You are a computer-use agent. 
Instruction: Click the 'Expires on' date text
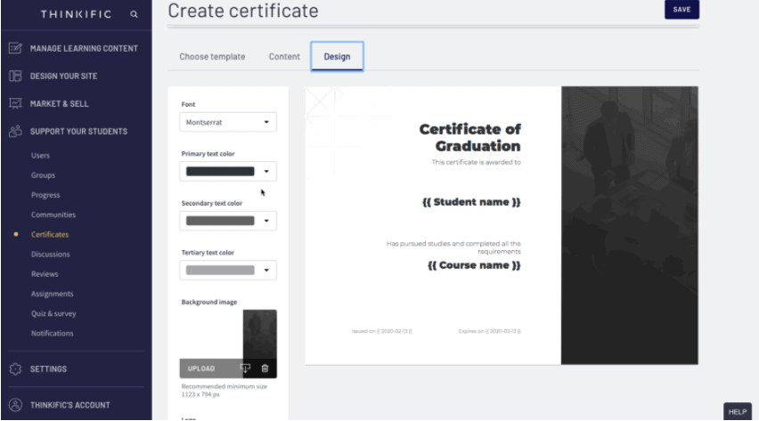click(x=489, y=331)
